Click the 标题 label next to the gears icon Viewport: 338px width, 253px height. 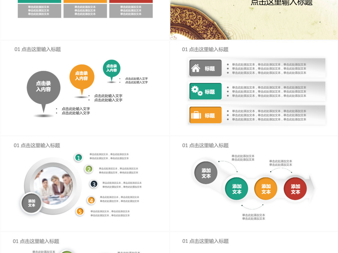pyautogui.click(x=210, y=92)
